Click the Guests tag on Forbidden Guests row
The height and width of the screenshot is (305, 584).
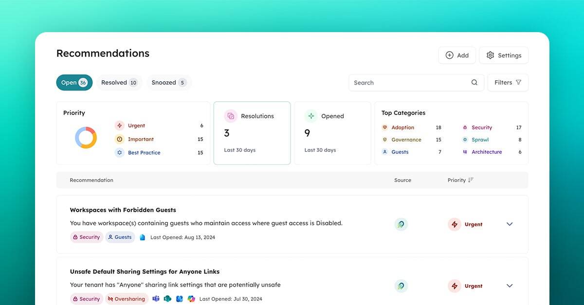point(120,237)
